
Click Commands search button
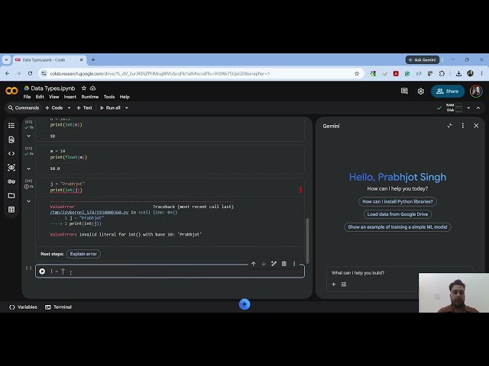[24, 108]
